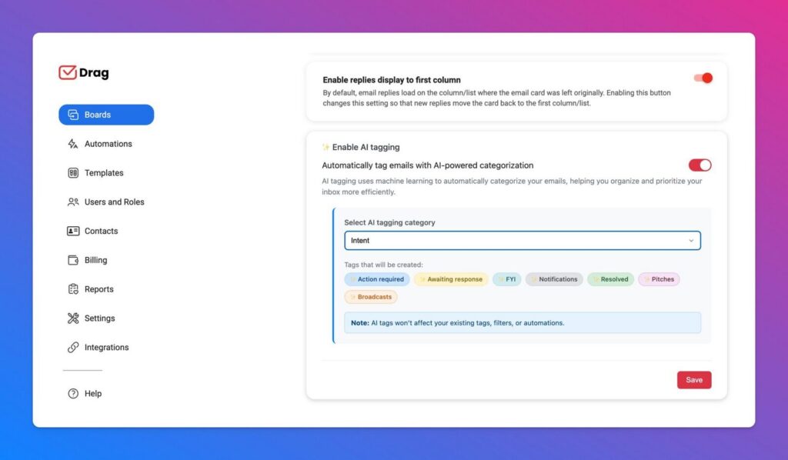Click the 'Enable replies display to first column' heading

click(392, 80)
